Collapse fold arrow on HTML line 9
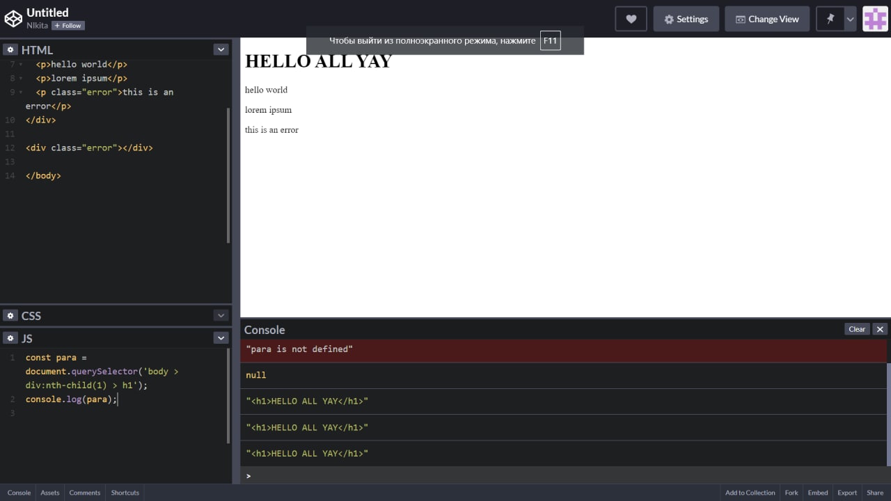Screen dimensions: 891x501 [20, 92]
